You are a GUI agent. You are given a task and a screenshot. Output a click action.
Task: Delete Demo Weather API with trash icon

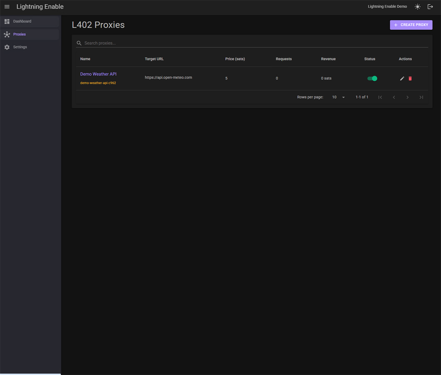tap(410, 78)
